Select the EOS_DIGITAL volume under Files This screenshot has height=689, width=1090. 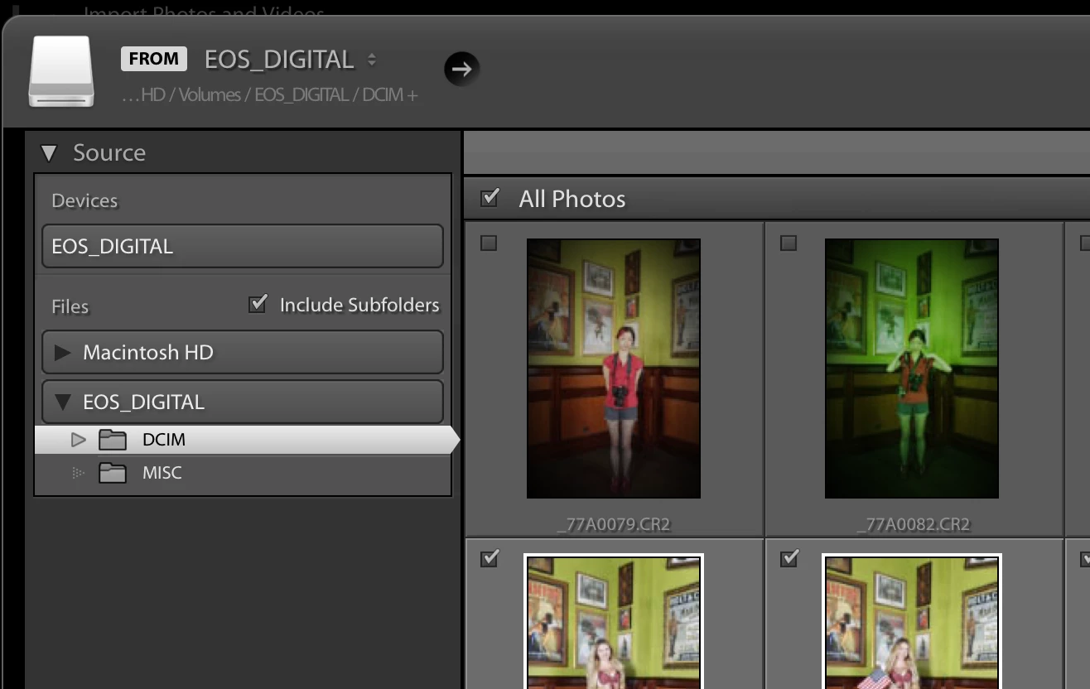point(243,402)
